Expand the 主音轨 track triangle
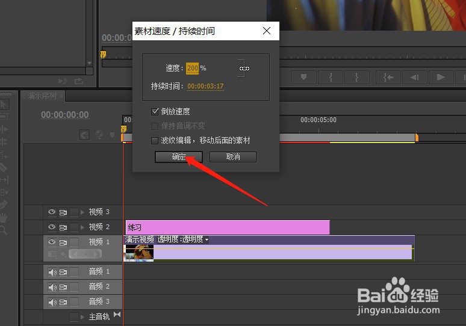The image size is (466, 326). pos(82,317)
